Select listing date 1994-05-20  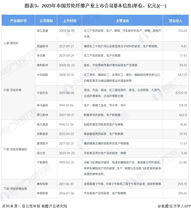click(67, 162)
